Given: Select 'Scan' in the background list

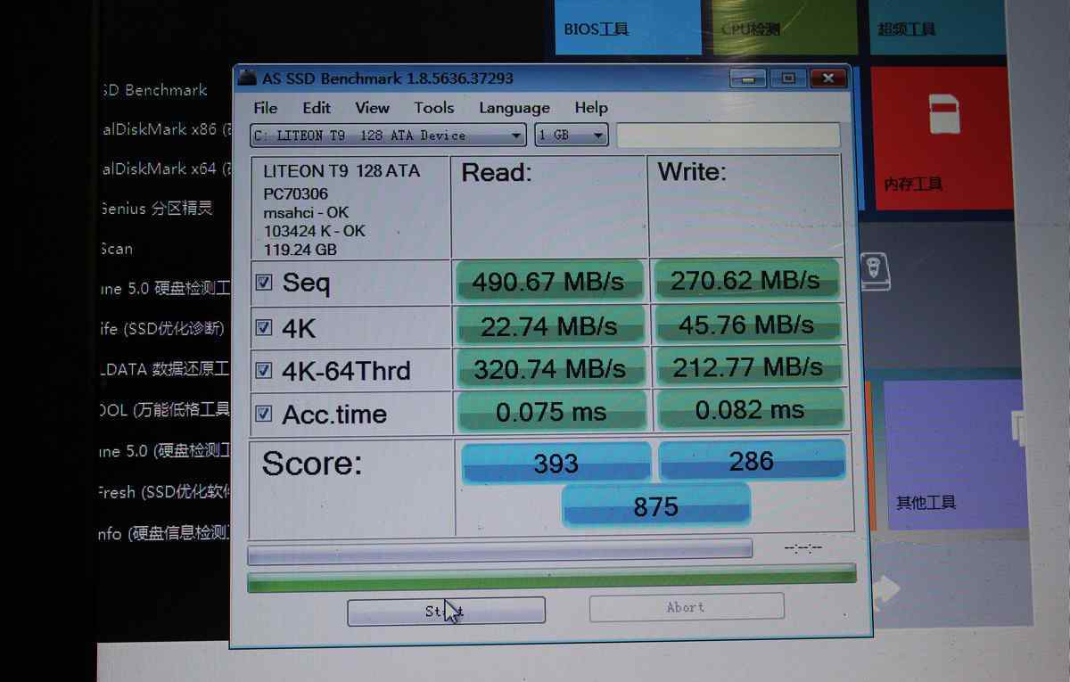Looking at the screenshot, I should (117, 249).
